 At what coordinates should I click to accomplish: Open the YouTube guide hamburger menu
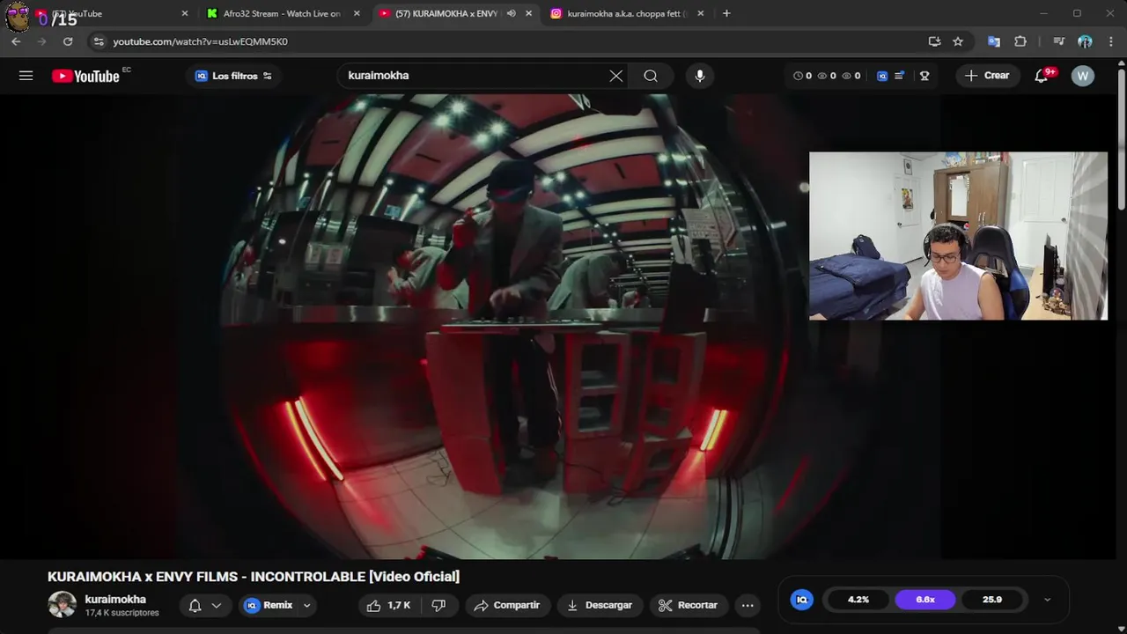pyautogui.click(x=26, y=76)
